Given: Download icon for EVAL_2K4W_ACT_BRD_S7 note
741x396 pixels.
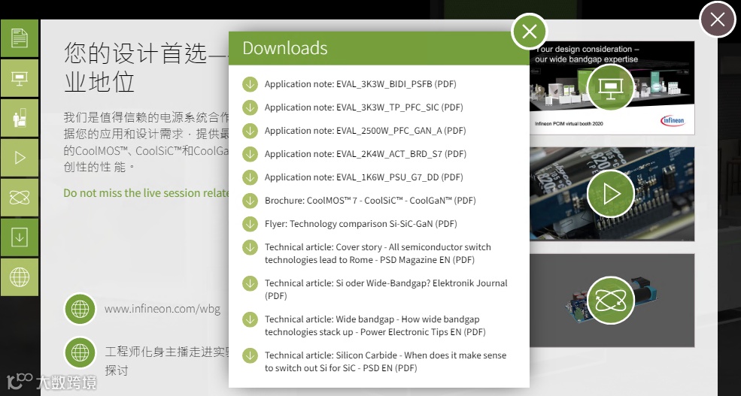Looking at the screenshot, I should pyautogui.click(x=250, y=154).
